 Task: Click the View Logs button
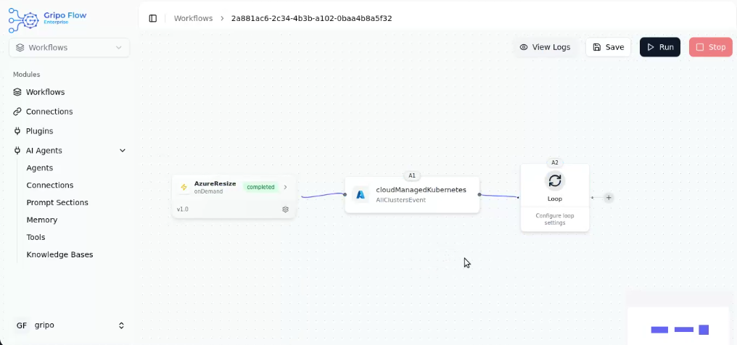pyautogui.click(x=545, y=47)
